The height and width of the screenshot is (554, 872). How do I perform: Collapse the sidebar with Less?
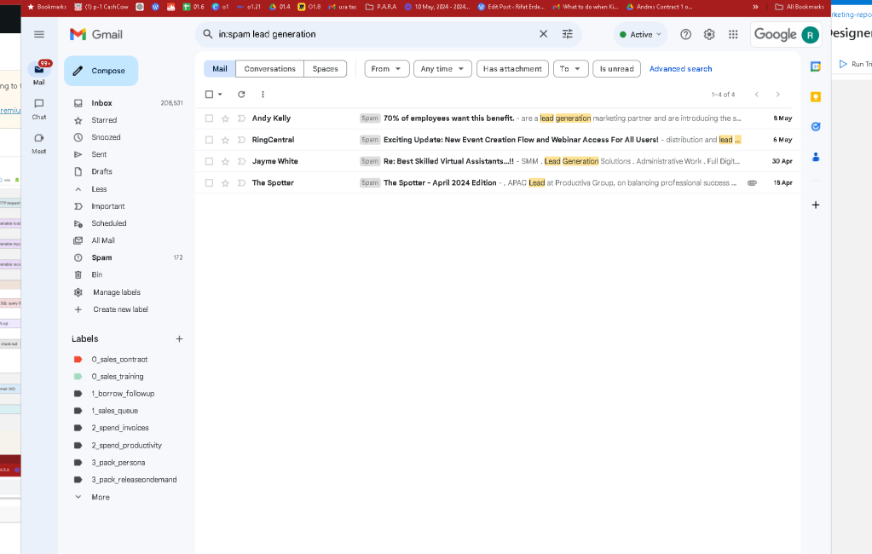pos(99,189)
